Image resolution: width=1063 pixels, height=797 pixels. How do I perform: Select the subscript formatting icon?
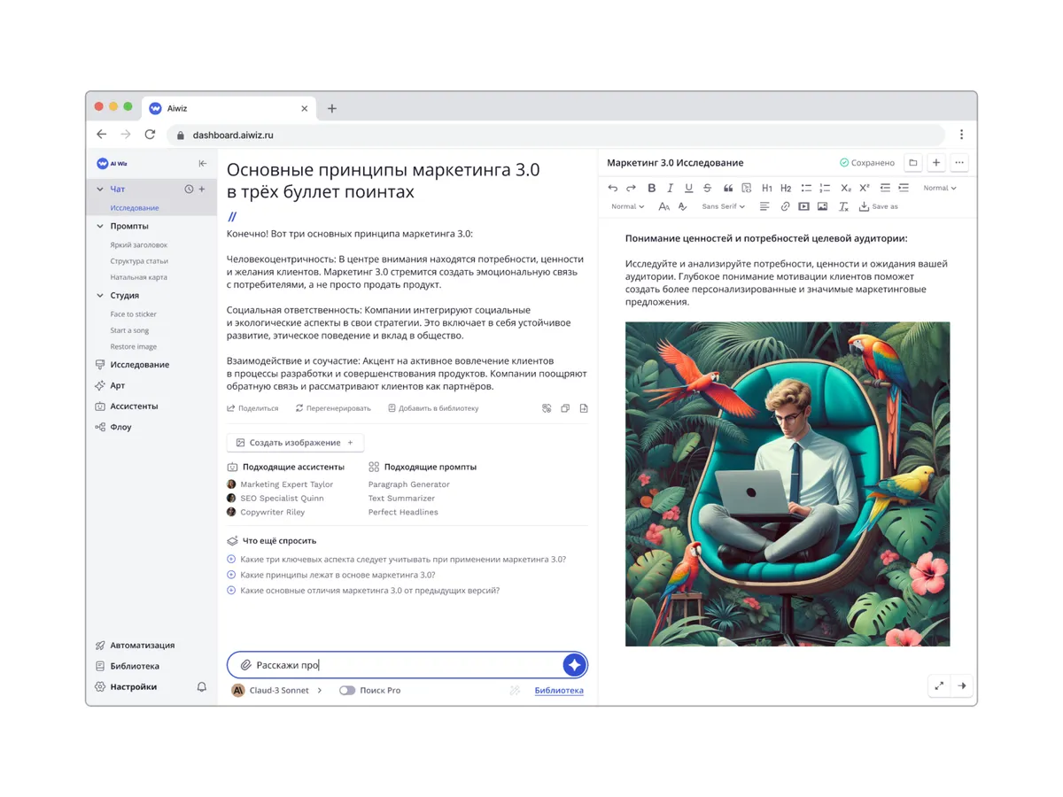[845, 188]
